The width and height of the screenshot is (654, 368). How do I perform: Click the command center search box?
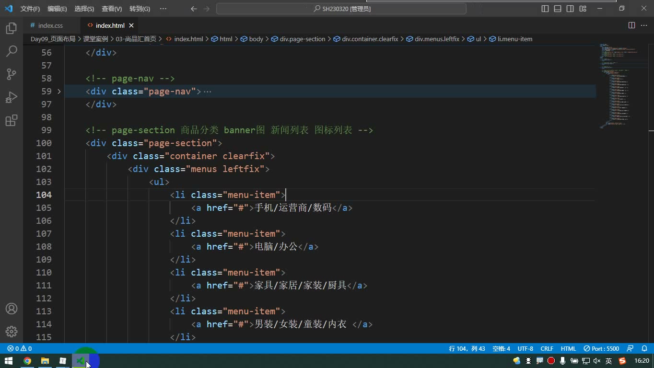coord(341,9)
